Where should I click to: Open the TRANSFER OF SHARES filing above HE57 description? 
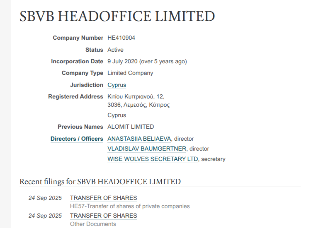click(x=103, y=198)
